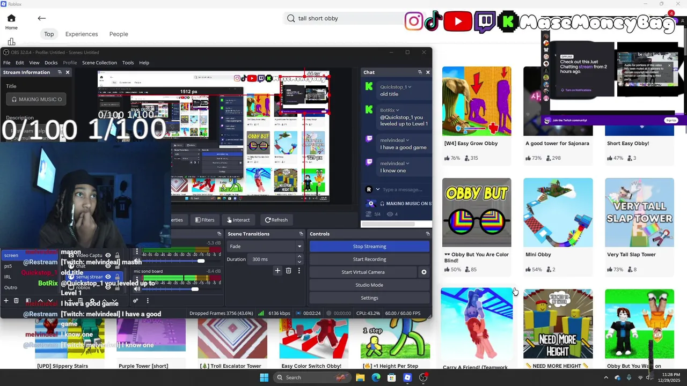Image resolution: width=687 pixels, height=386 pixels.
Task: Open advanced audio properties gears icon
Action: click(x=135, y=301)
